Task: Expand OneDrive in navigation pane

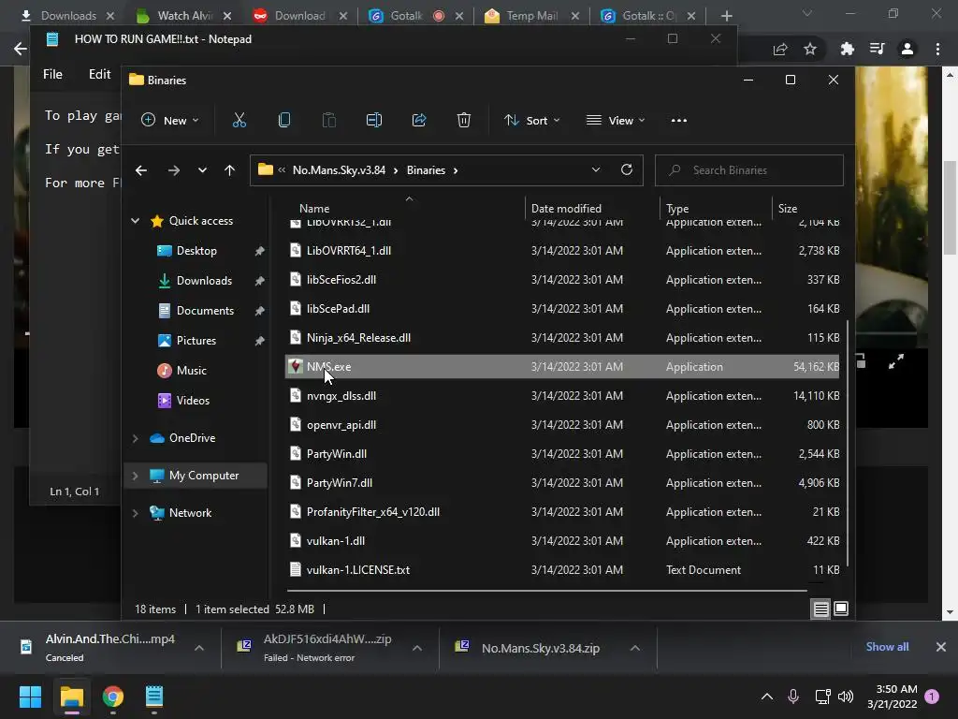Action: pos(135,438)
